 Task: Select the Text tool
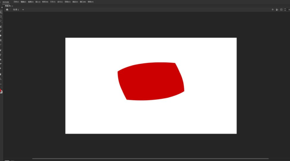pos(1,55)
